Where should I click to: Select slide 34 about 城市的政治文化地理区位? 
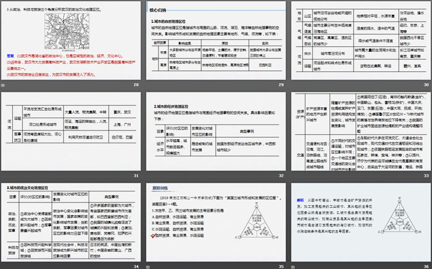(x=70, y=222)
